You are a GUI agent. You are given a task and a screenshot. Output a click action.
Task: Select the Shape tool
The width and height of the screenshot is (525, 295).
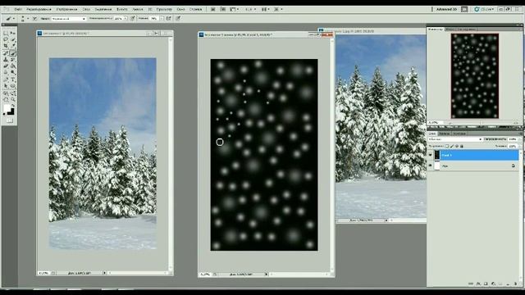(13, 85)
